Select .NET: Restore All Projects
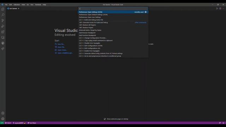 (113, 25)
